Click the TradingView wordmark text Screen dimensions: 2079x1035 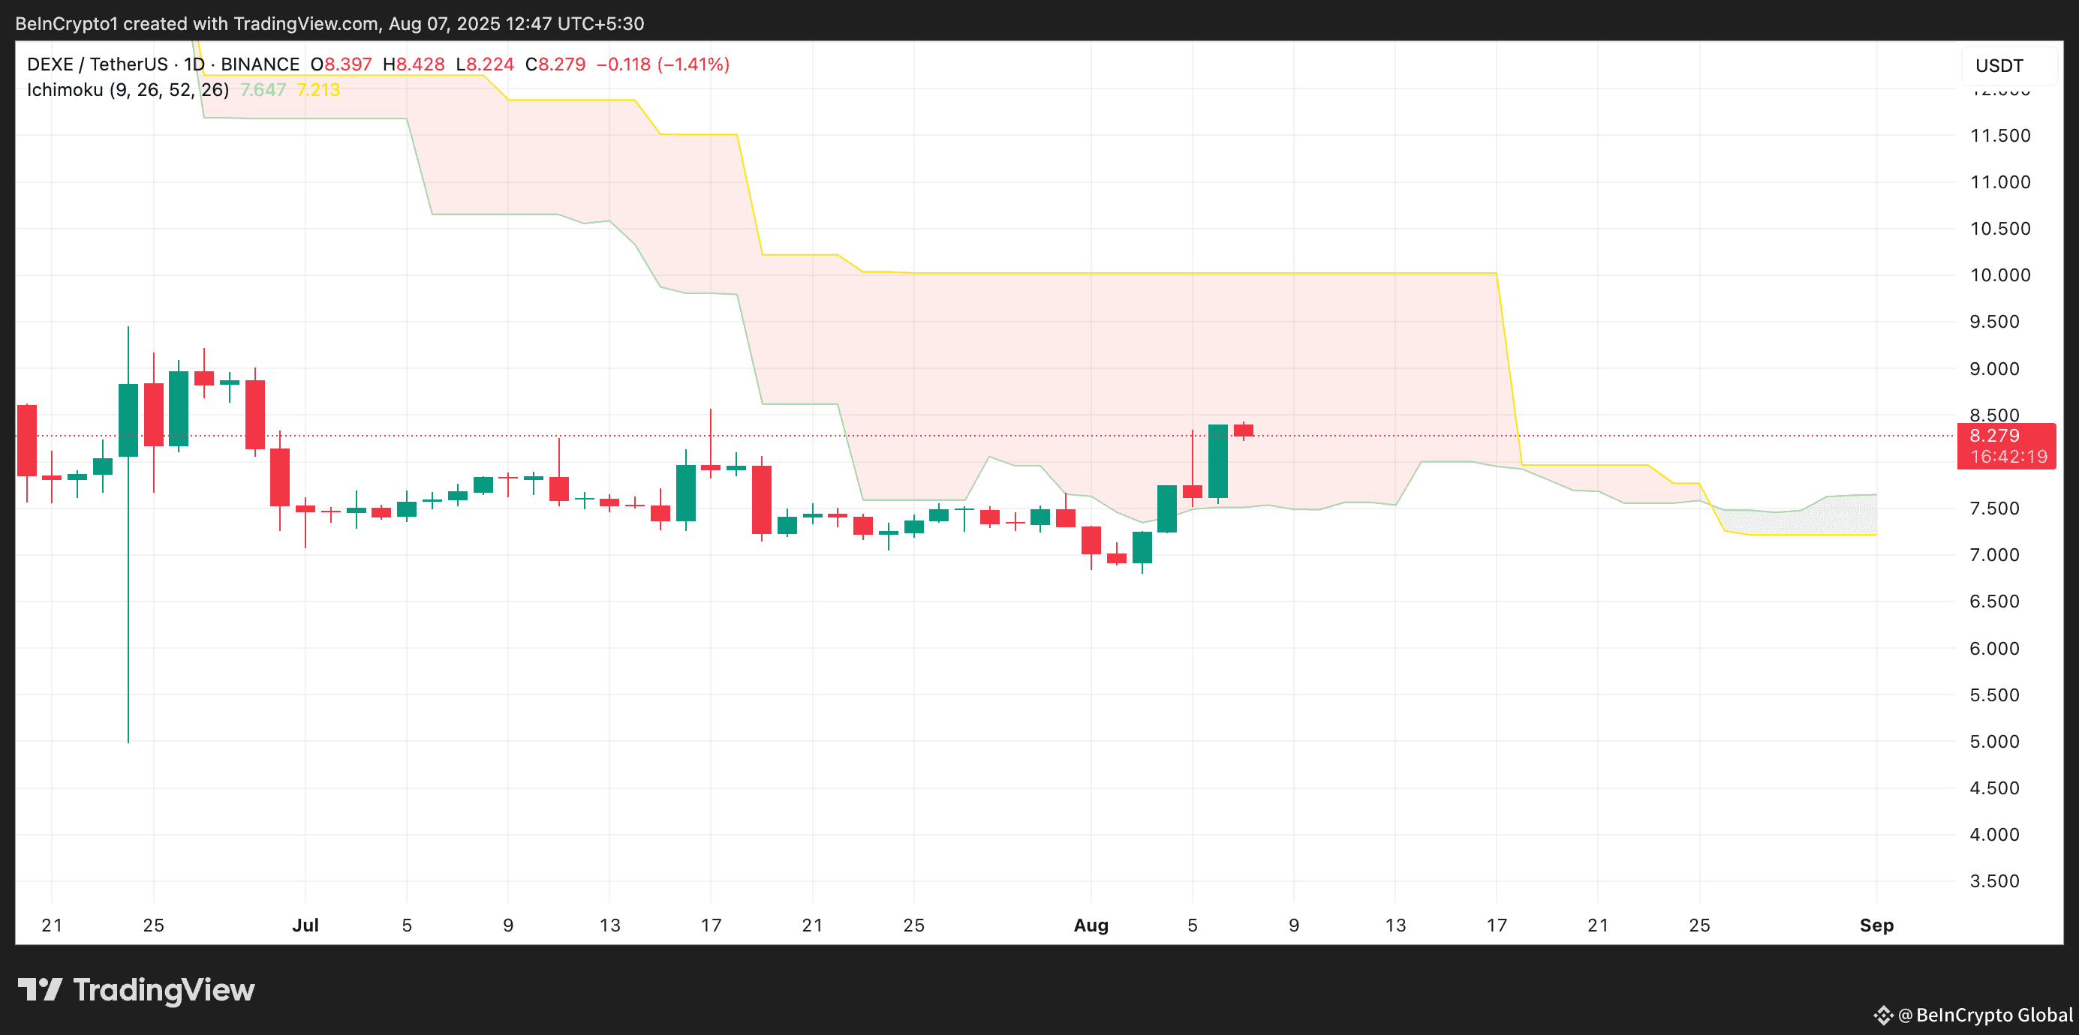[164, 990]
